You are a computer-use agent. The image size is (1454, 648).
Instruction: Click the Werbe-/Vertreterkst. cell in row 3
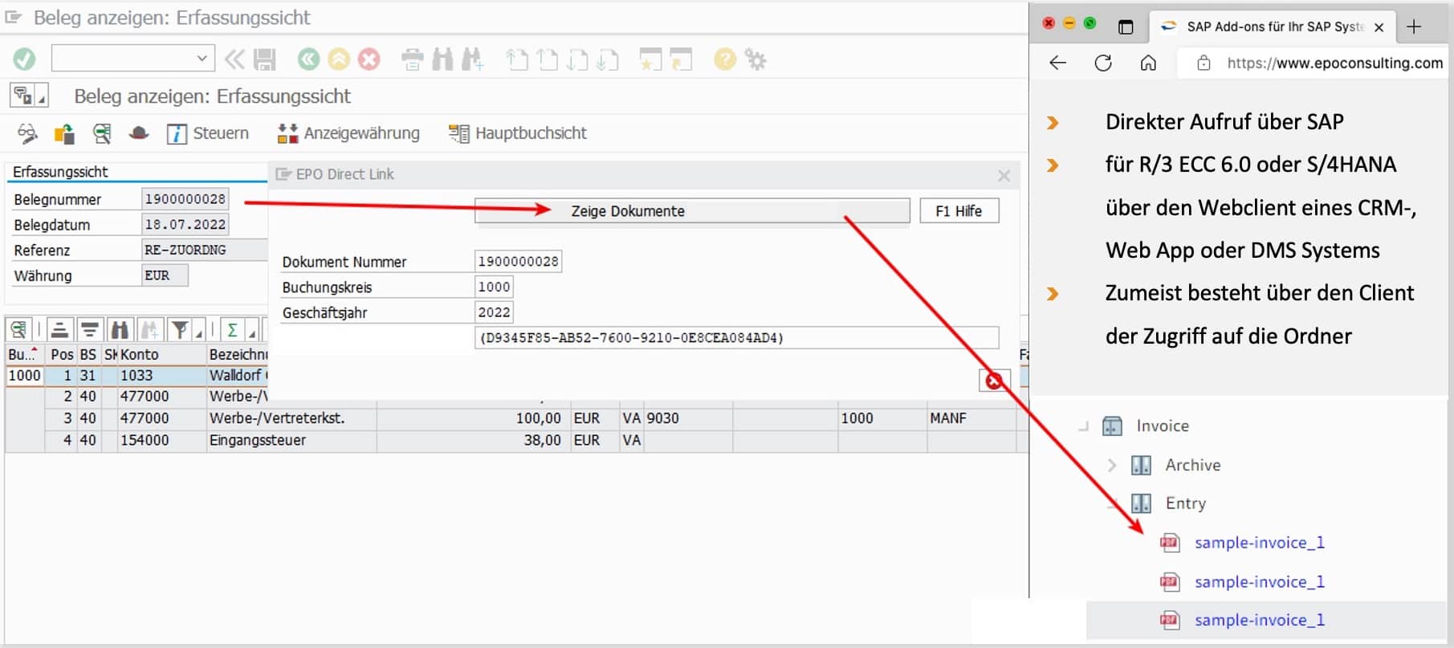[x=291, y=418]
